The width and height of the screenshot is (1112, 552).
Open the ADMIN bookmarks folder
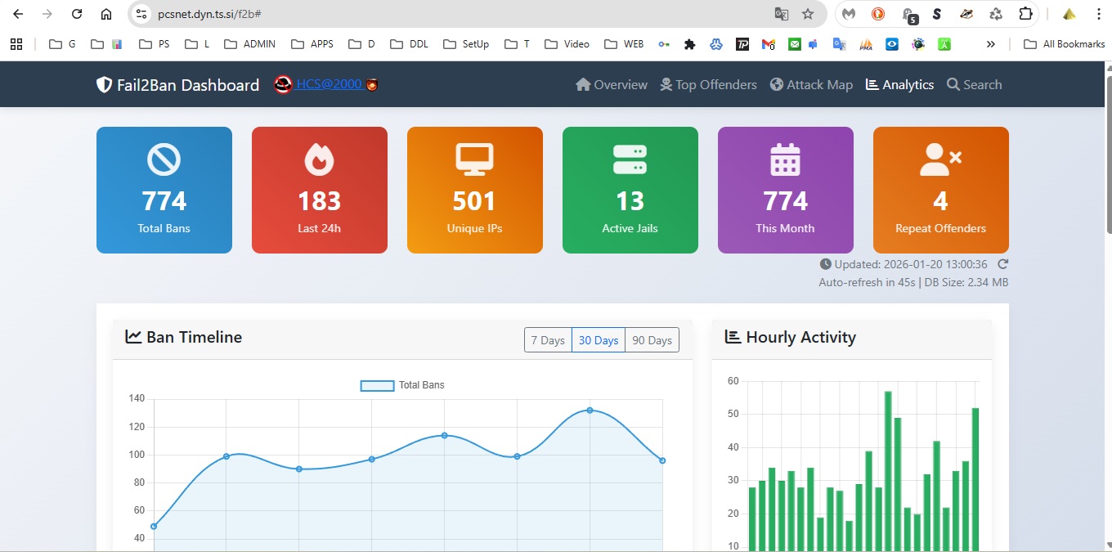point(249,44)
